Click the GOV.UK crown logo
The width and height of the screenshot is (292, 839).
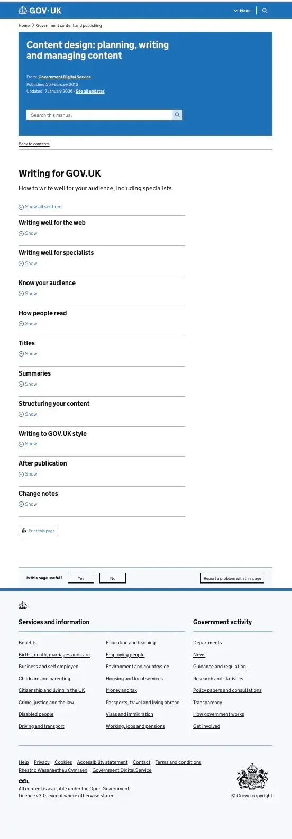(x=23, y=10)
